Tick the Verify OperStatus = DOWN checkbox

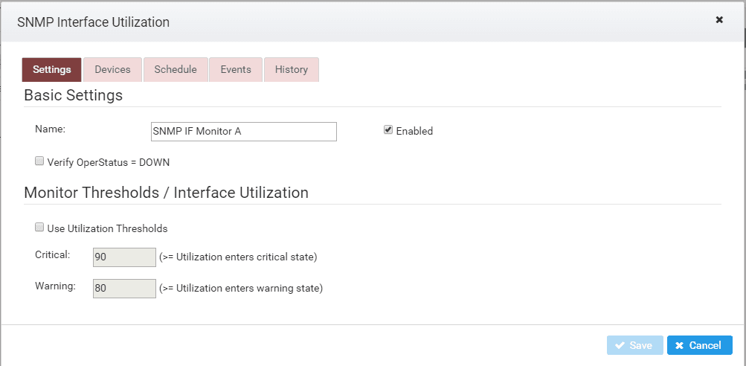(39, 161)
